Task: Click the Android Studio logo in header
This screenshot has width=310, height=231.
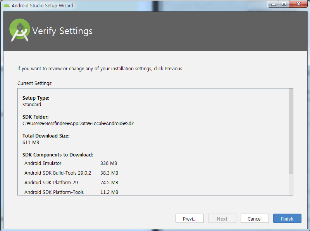Action: tap(20, 30)
